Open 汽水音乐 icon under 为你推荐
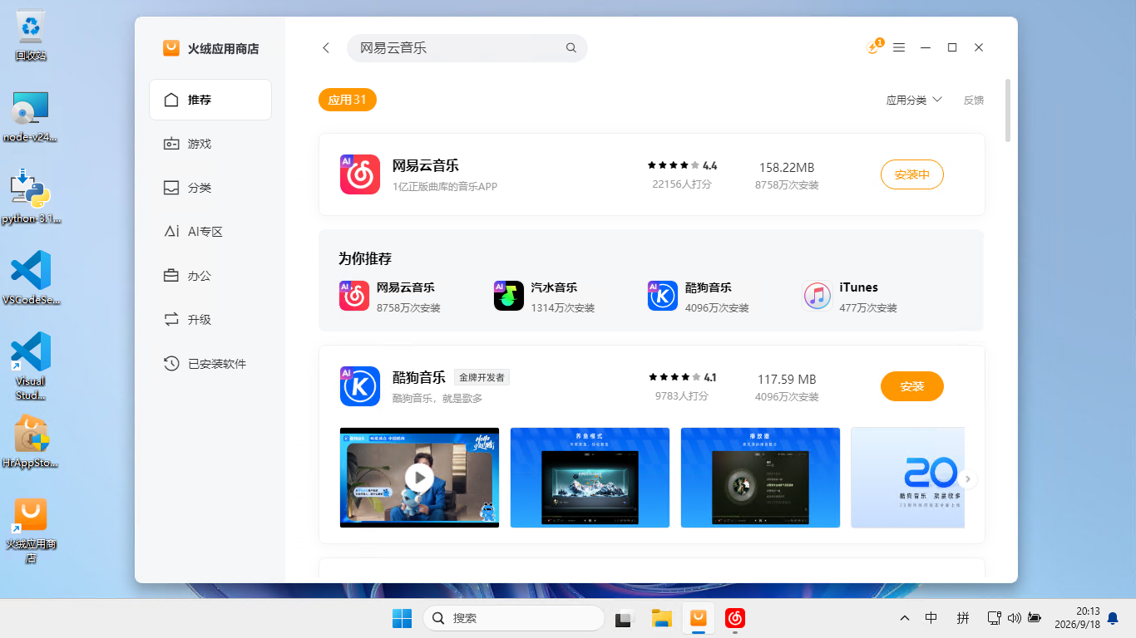This screenshot has height=638, width=1136. pos(509,296)
